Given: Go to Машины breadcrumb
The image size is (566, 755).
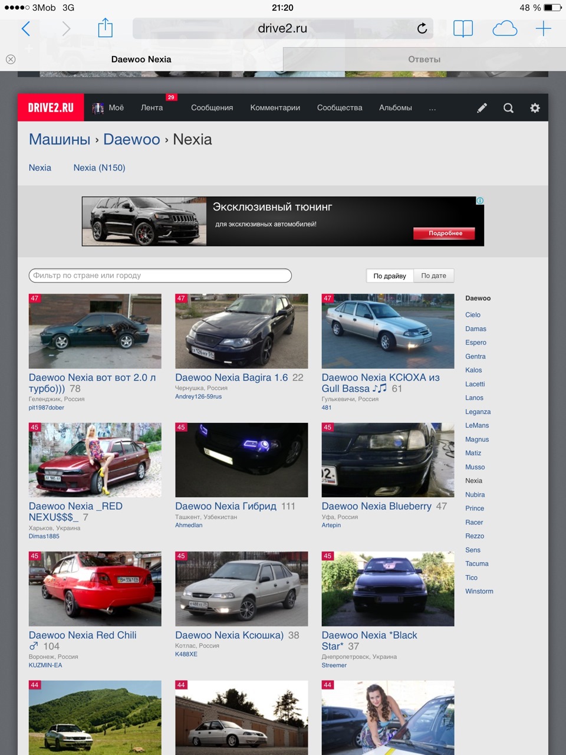Looking at the screenshot, I should pos(60,140).
